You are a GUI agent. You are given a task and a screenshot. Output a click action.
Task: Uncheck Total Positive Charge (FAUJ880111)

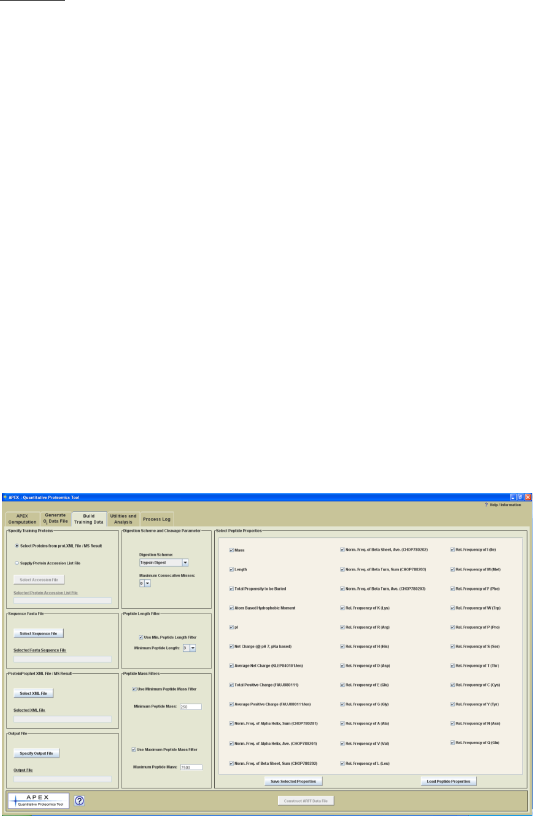(x=231, y=685)
